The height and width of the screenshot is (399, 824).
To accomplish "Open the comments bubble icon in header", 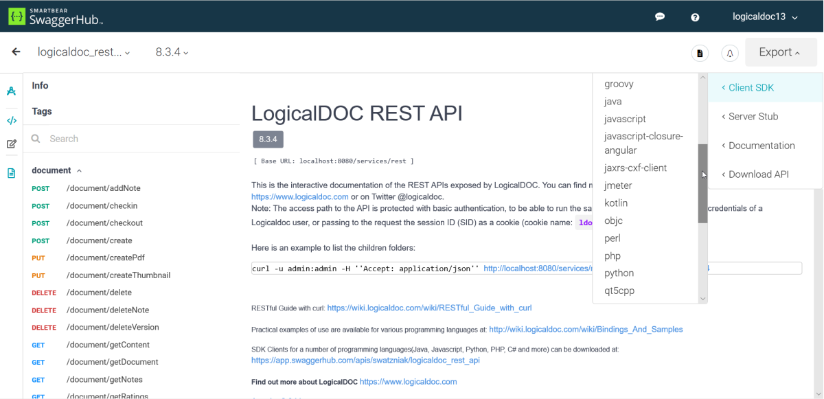I will 659,16.
